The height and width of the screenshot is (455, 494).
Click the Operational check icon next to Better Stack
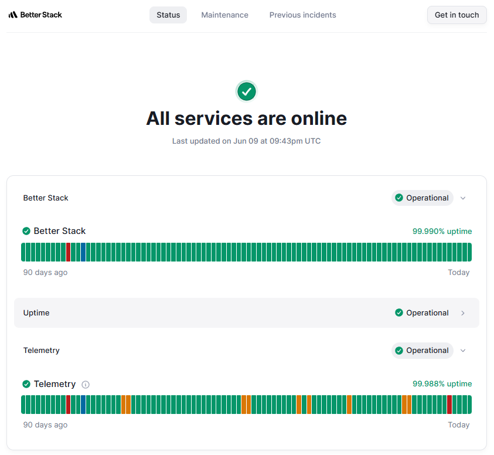[x=26, y=231]
